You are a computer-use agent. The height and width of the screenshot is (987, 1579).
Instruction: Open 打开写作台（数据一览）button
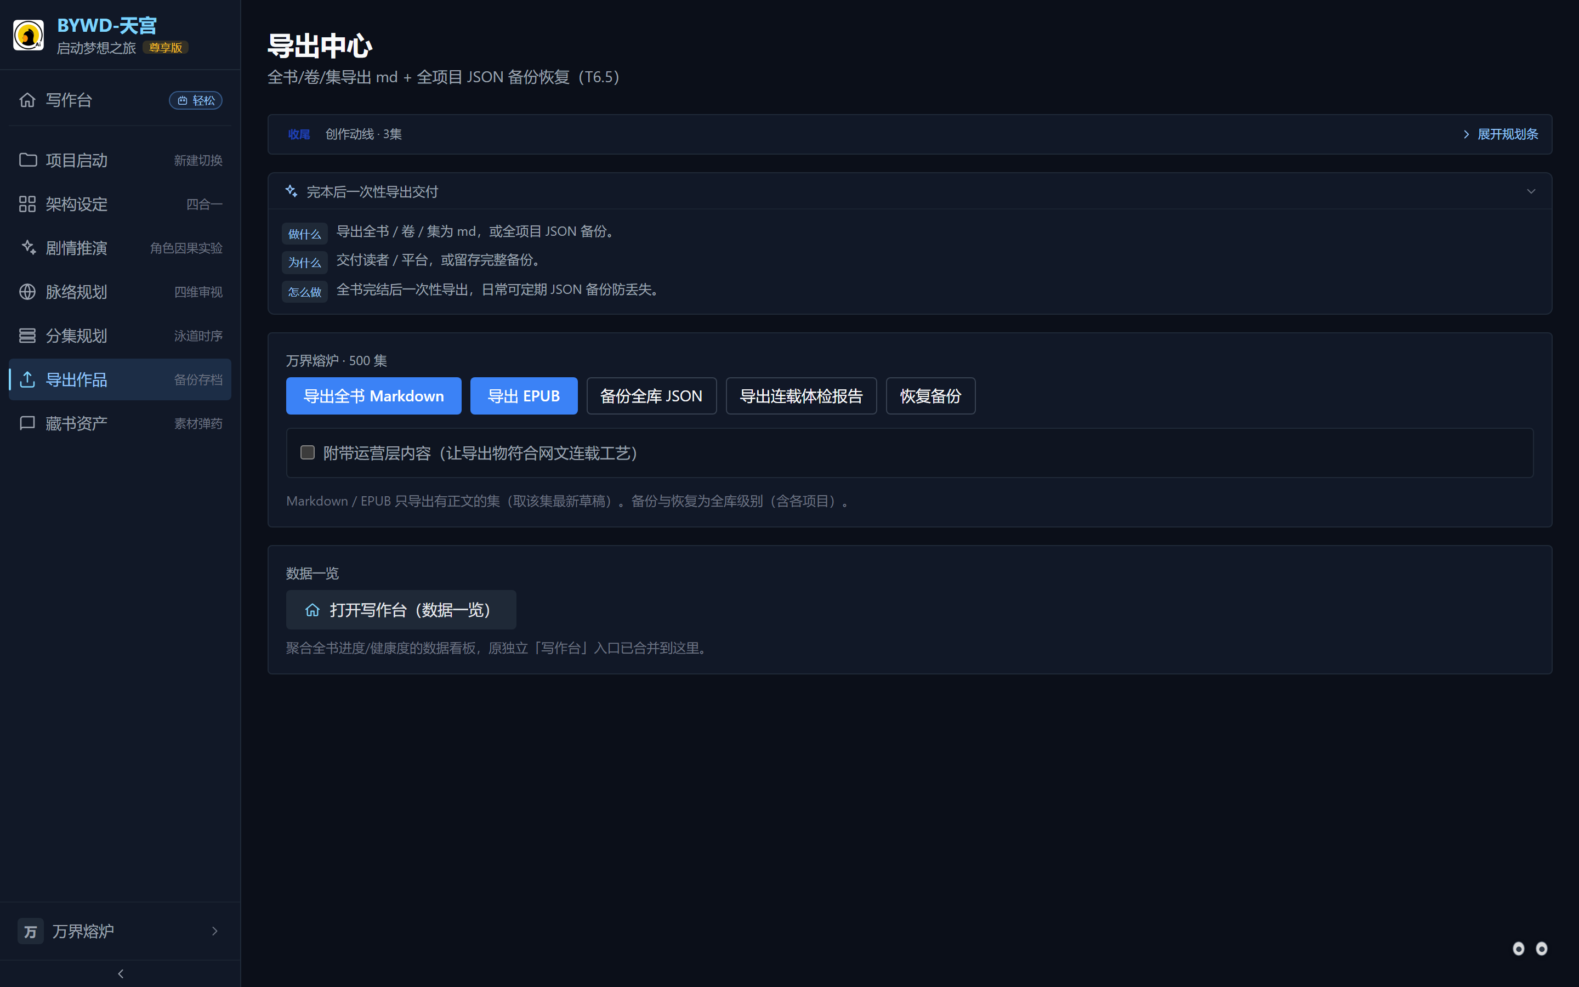(x=401, y=610)
